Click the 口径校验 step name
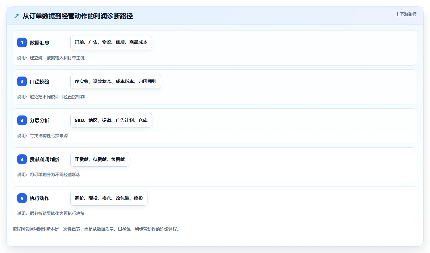 click(x=40, y=81)
